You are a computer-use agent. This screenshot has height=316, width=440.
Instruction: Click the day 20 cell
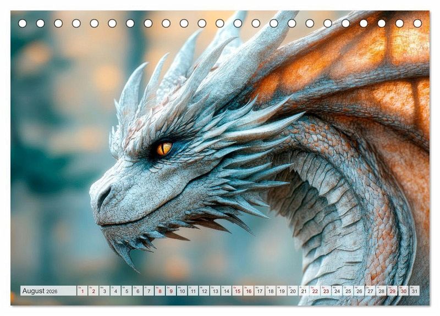293,291
